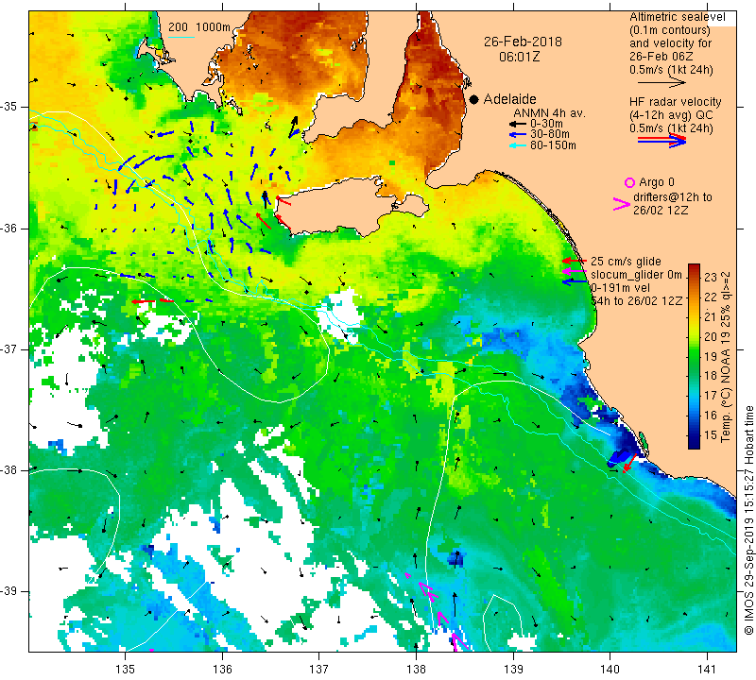Click the cyan 200m isobath legend line
756x680 pixels.
pos(181,37)
